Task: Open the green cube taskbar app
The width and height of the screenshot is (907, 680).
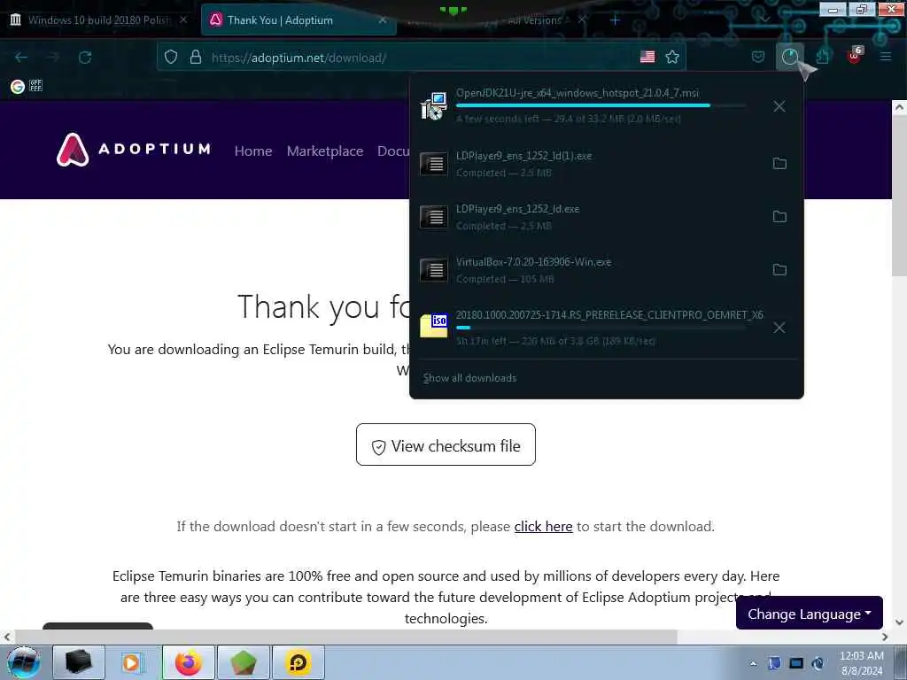Action: (244, 662)
